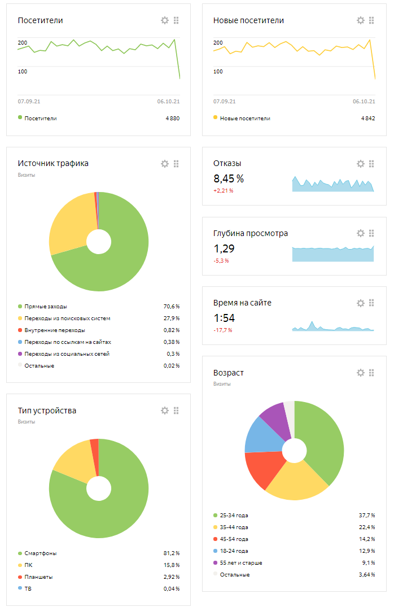Click green Посетители legend dot under chart
The height and width of the screenshot is (611, 394).
(x=20, y=117)
